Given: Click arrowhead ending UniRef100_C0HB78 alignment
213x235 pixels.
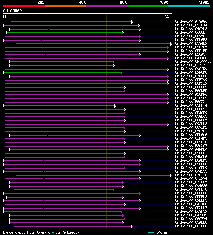Looking at the screenshot, I should [114, 190].
